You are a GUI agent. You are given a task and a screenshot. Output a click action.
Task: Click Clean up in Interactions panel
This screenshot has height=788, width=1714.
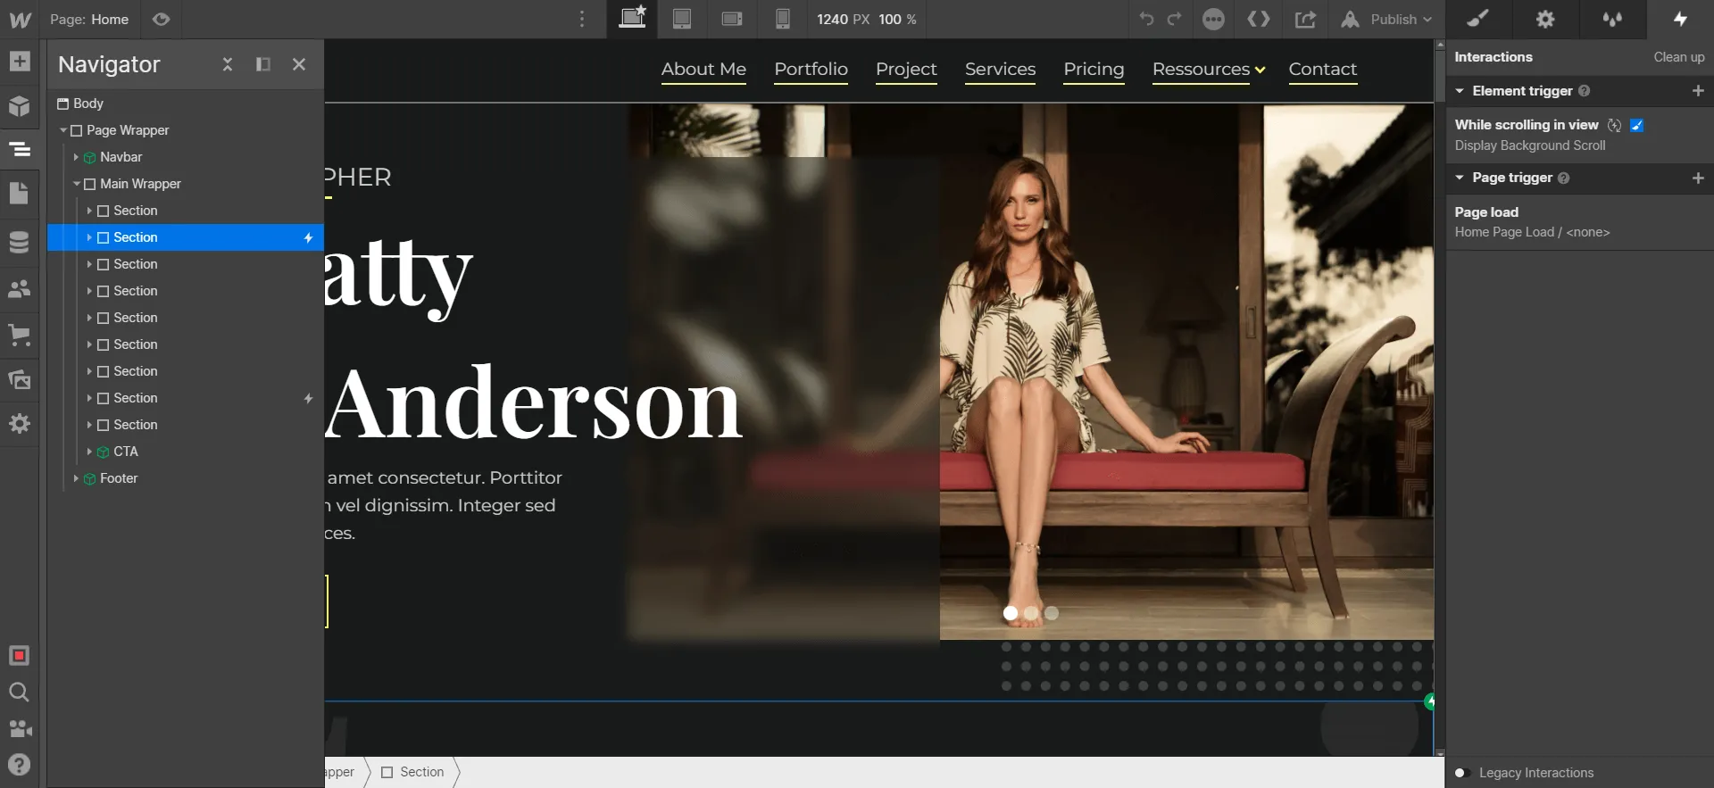coord(1678,57)
